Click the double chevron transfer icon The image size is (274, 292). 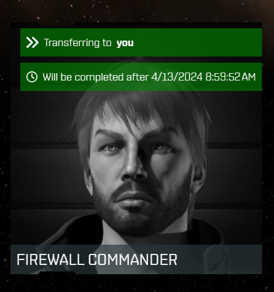point(33,42)
